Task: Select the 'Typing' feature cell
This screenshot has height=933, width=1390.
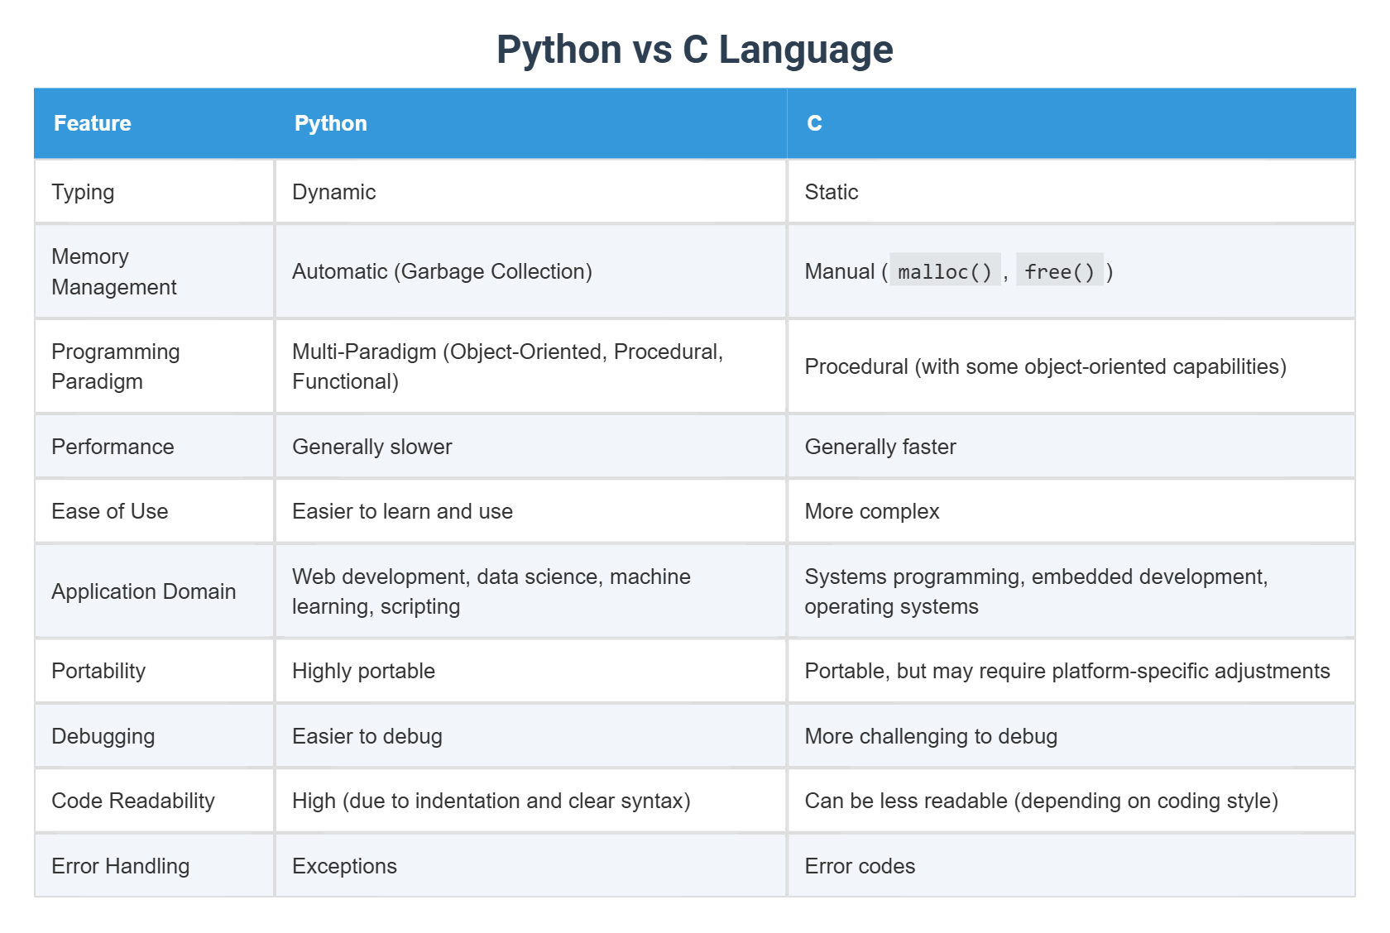Action: (x=154, y=192)
